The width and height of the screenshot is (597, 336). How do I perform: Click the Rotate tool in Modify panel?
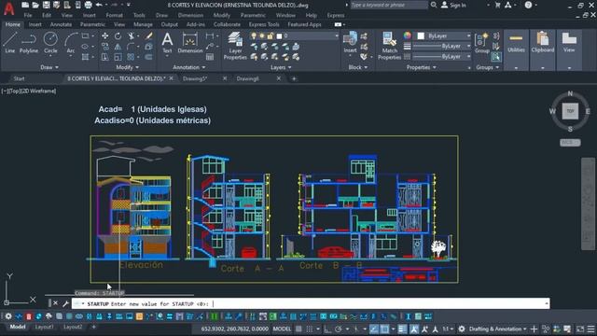click(118, 35)
